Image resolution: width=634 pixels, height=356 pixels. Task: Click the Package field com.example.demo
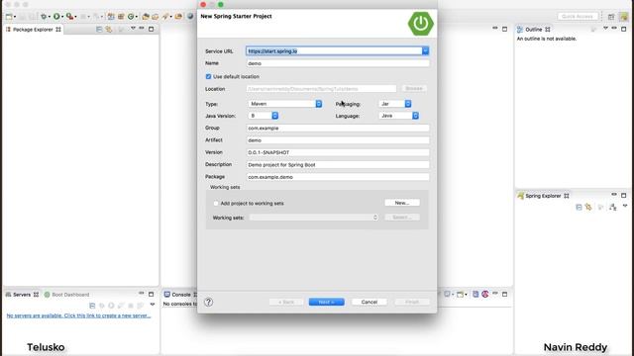(338, 177)
